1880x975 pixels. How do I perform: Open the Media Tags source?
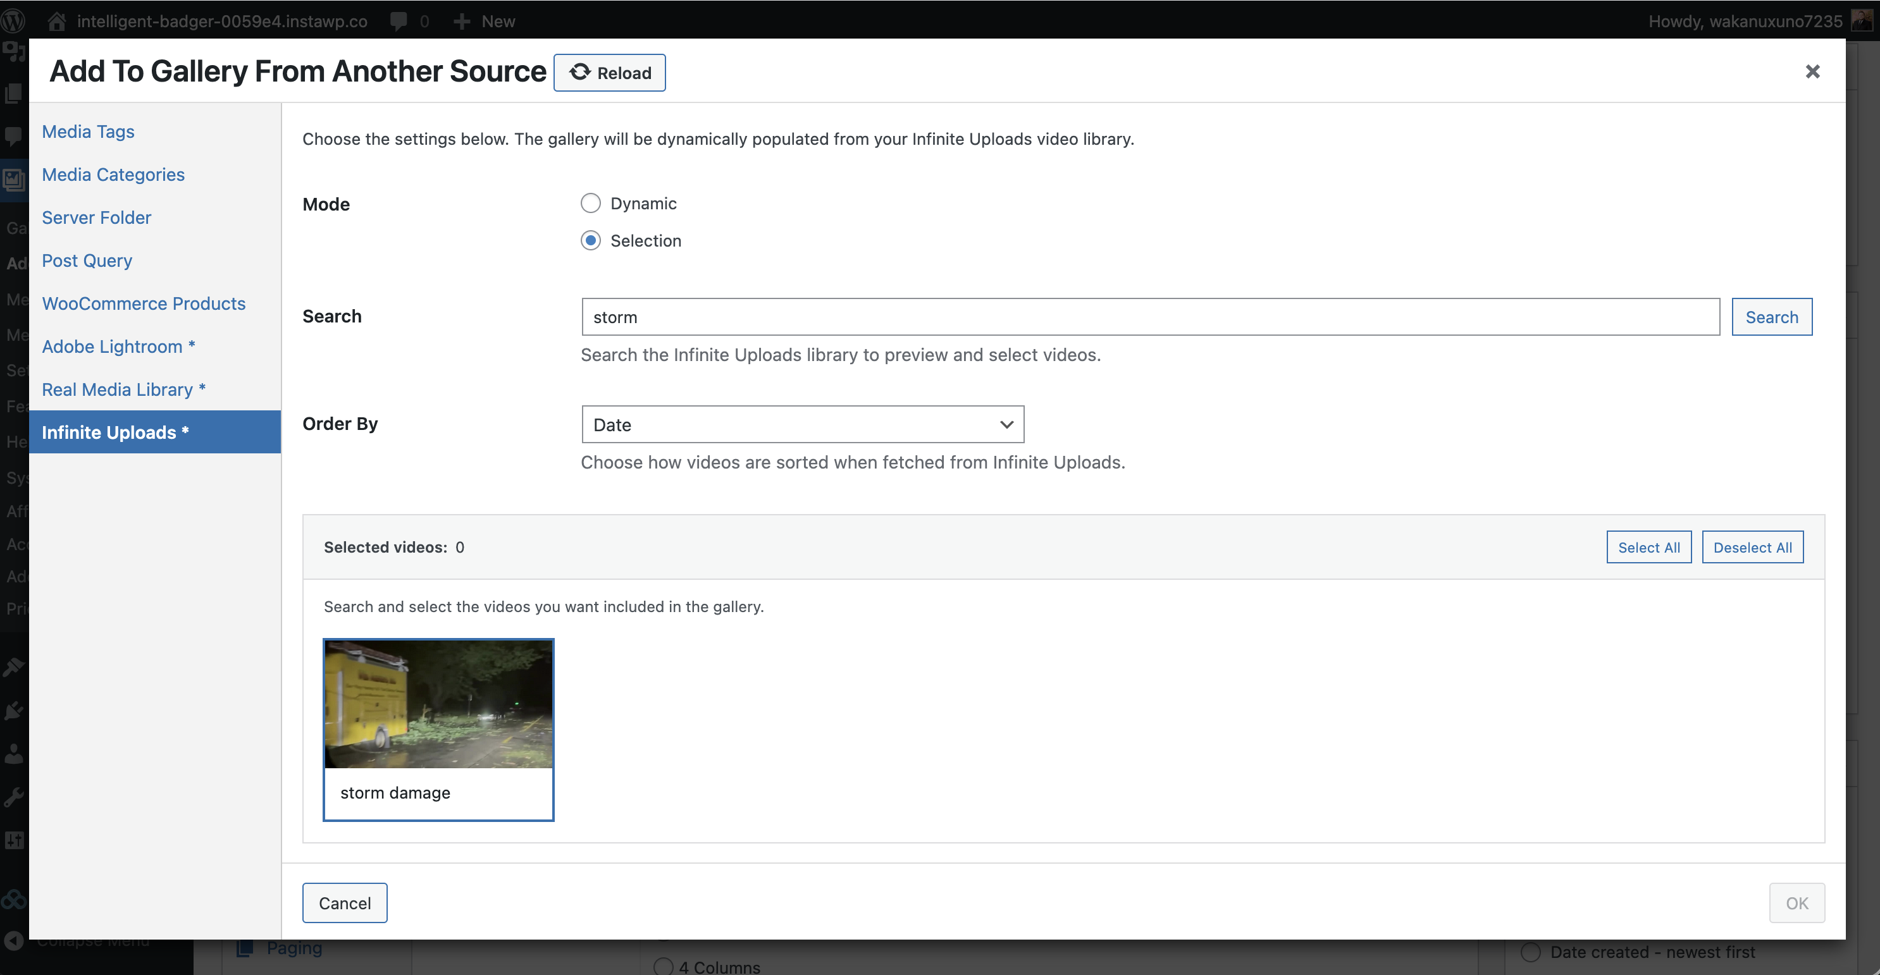(x=89, y=132)
